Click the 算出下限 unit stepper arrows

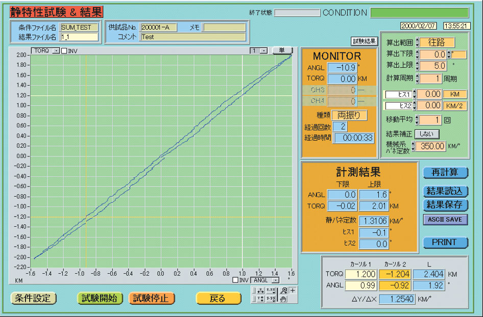point(449,55)
